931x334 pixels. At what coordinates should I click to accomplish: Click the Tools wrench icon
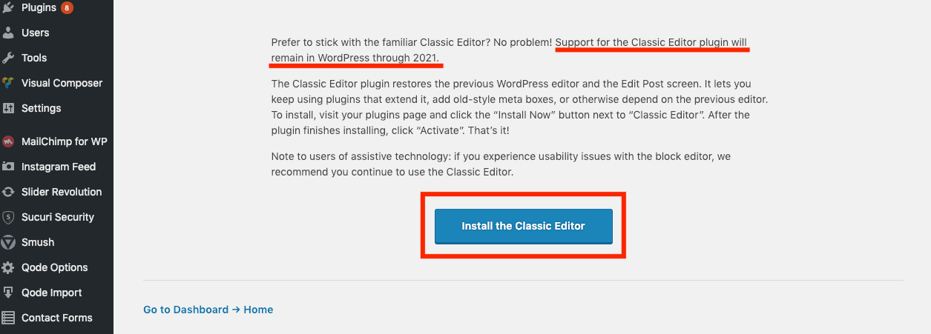coord(8,58)
